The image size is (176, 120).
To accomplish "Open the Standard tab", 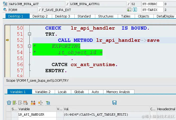I will coord(84,16).
